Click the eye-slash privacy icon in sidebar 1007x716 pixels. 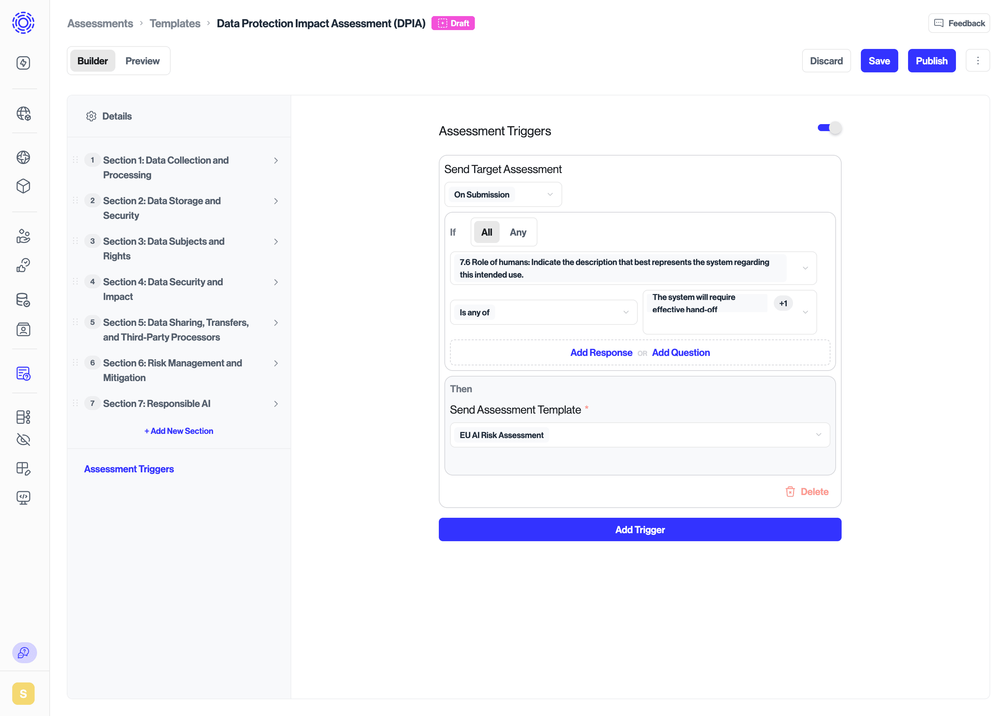tap(24, 439)
